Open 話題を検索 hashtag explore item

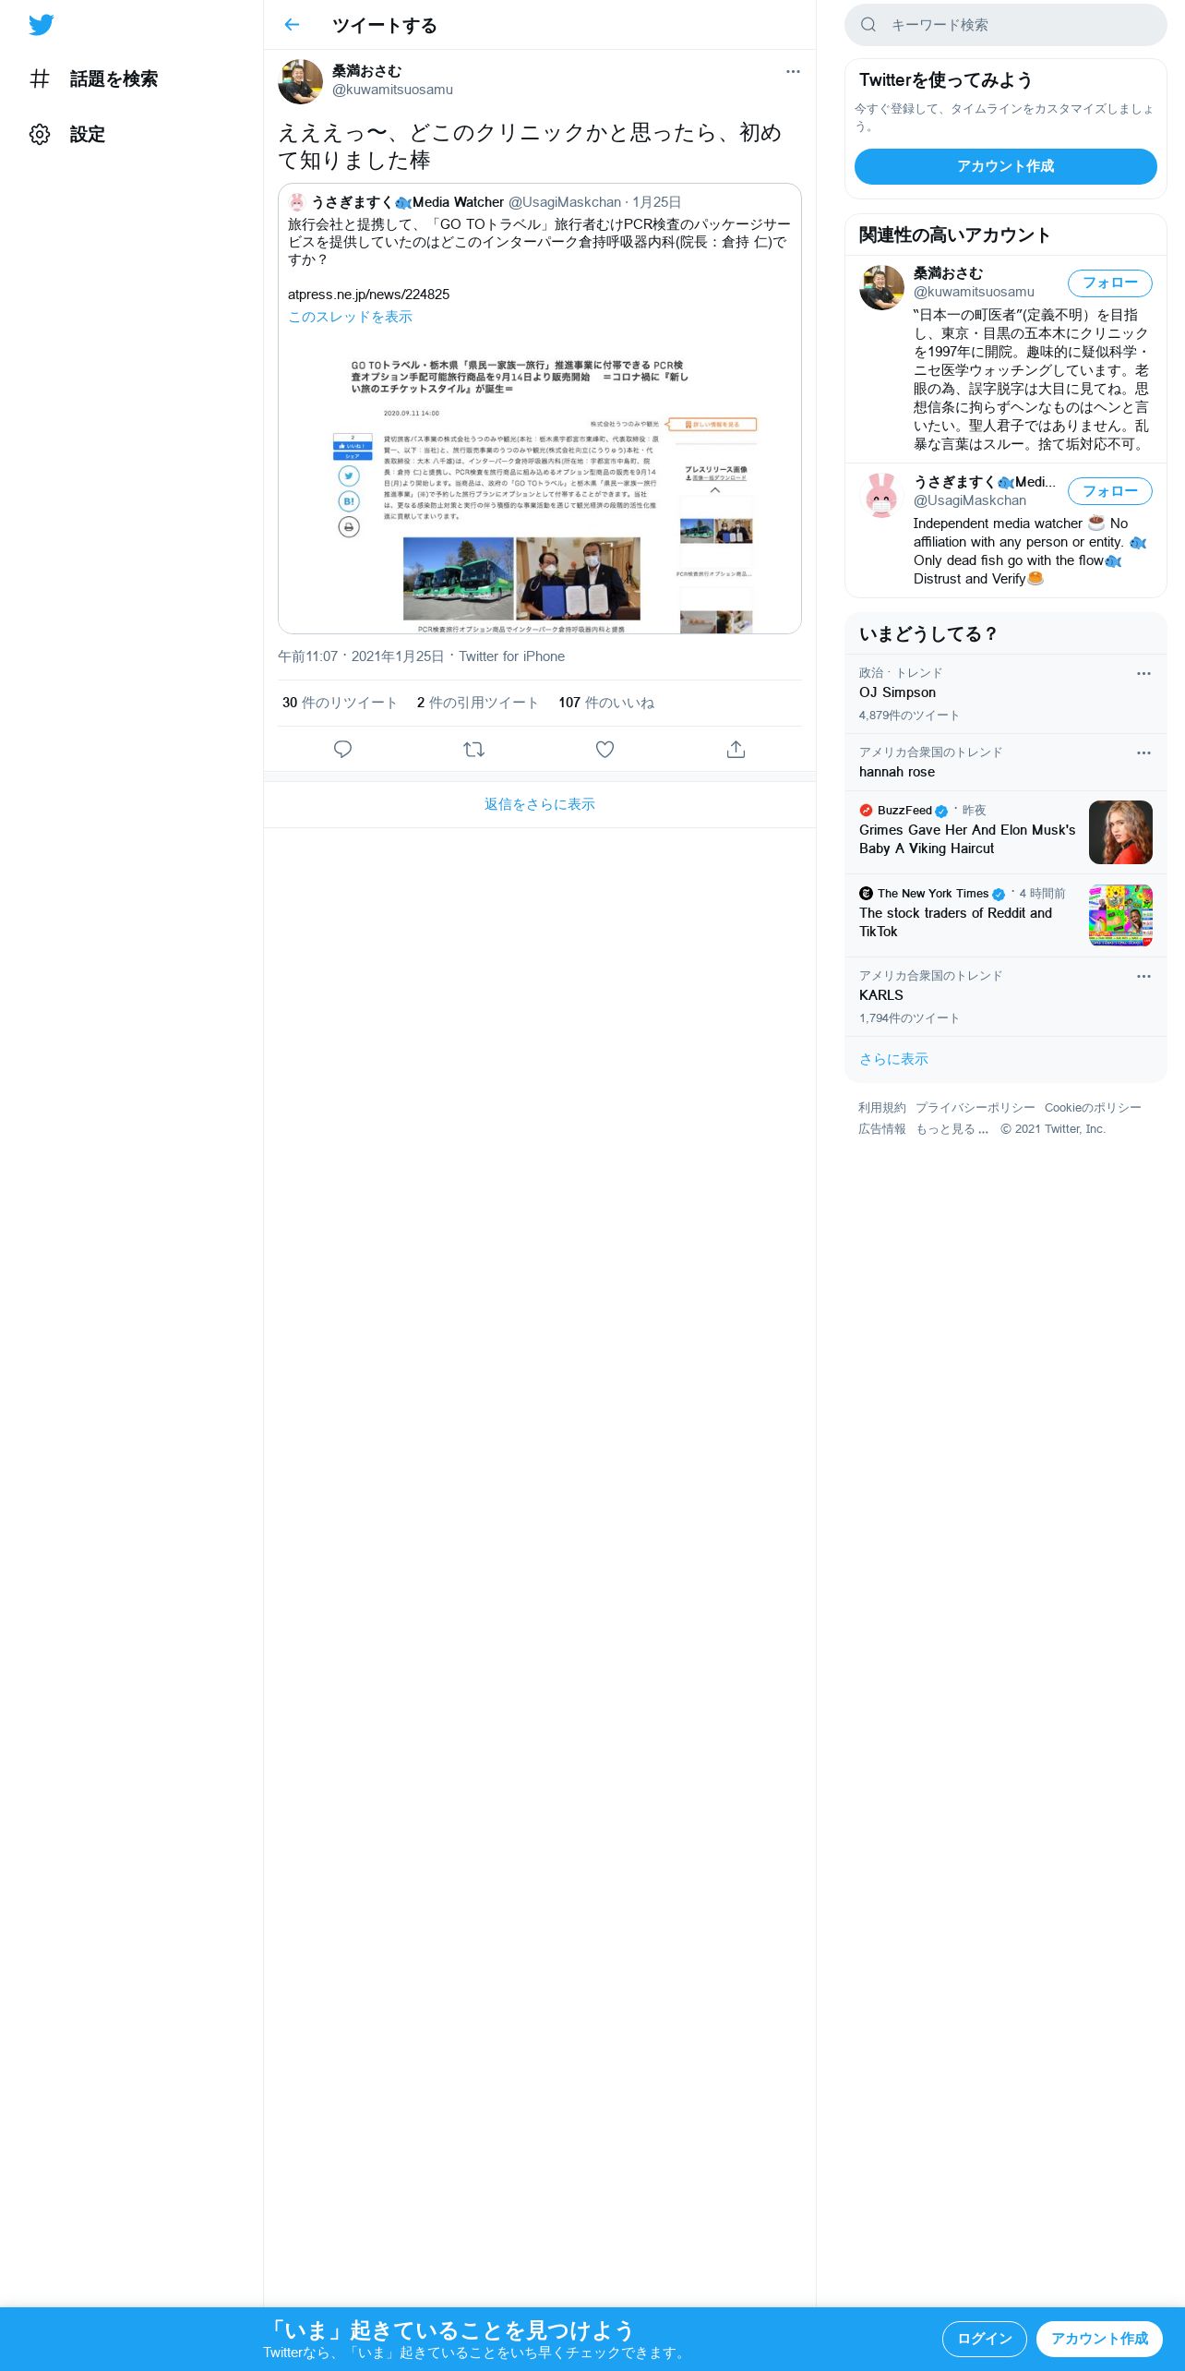pyautogui.click(x=93, y=79)
